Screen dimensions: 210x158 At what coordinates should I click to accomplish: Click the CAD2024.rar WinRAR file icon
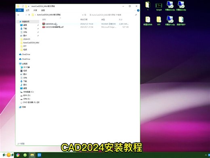44,24
